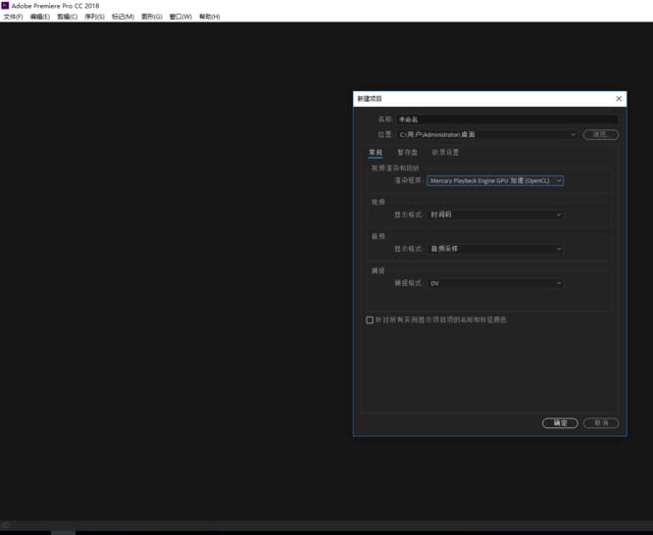
Task: Open the 序列(S) menu
Action: coord(94,17)
